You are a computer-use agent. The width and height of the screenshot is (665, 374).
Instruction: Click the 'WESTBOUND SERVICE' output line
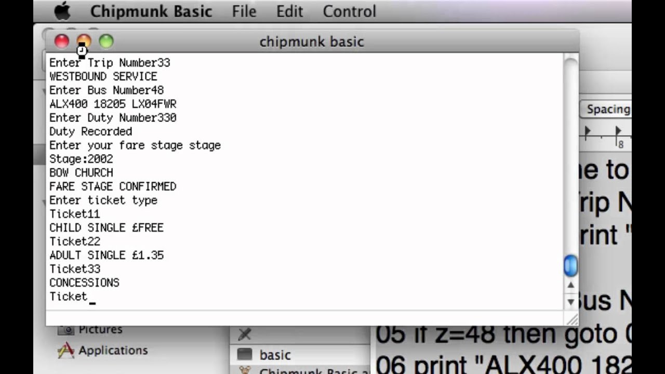(x=103, y=76)
